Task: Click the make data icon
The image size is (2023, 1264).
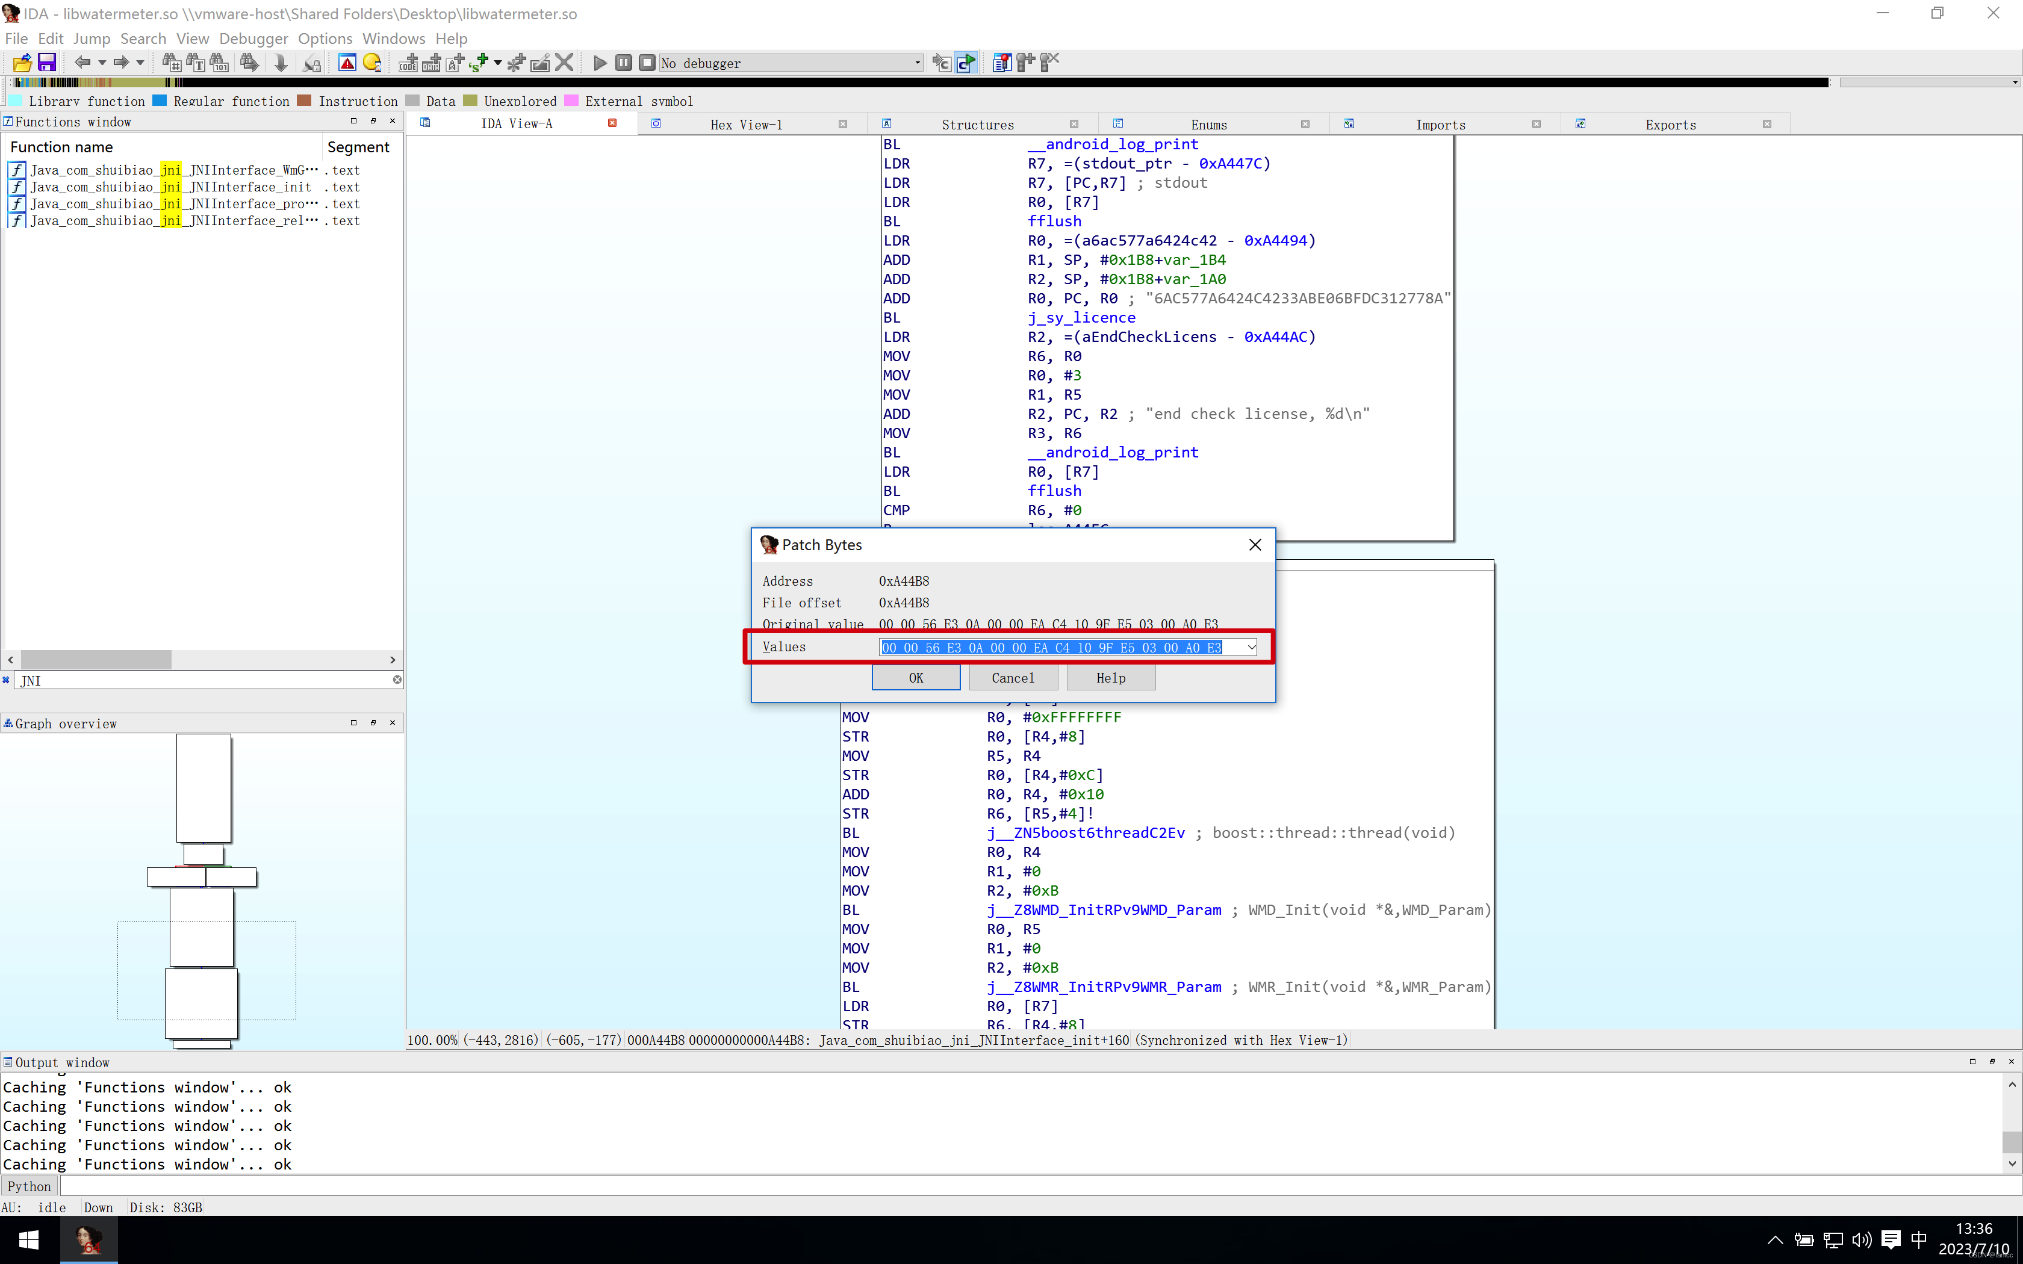Action: click(431, 63)
